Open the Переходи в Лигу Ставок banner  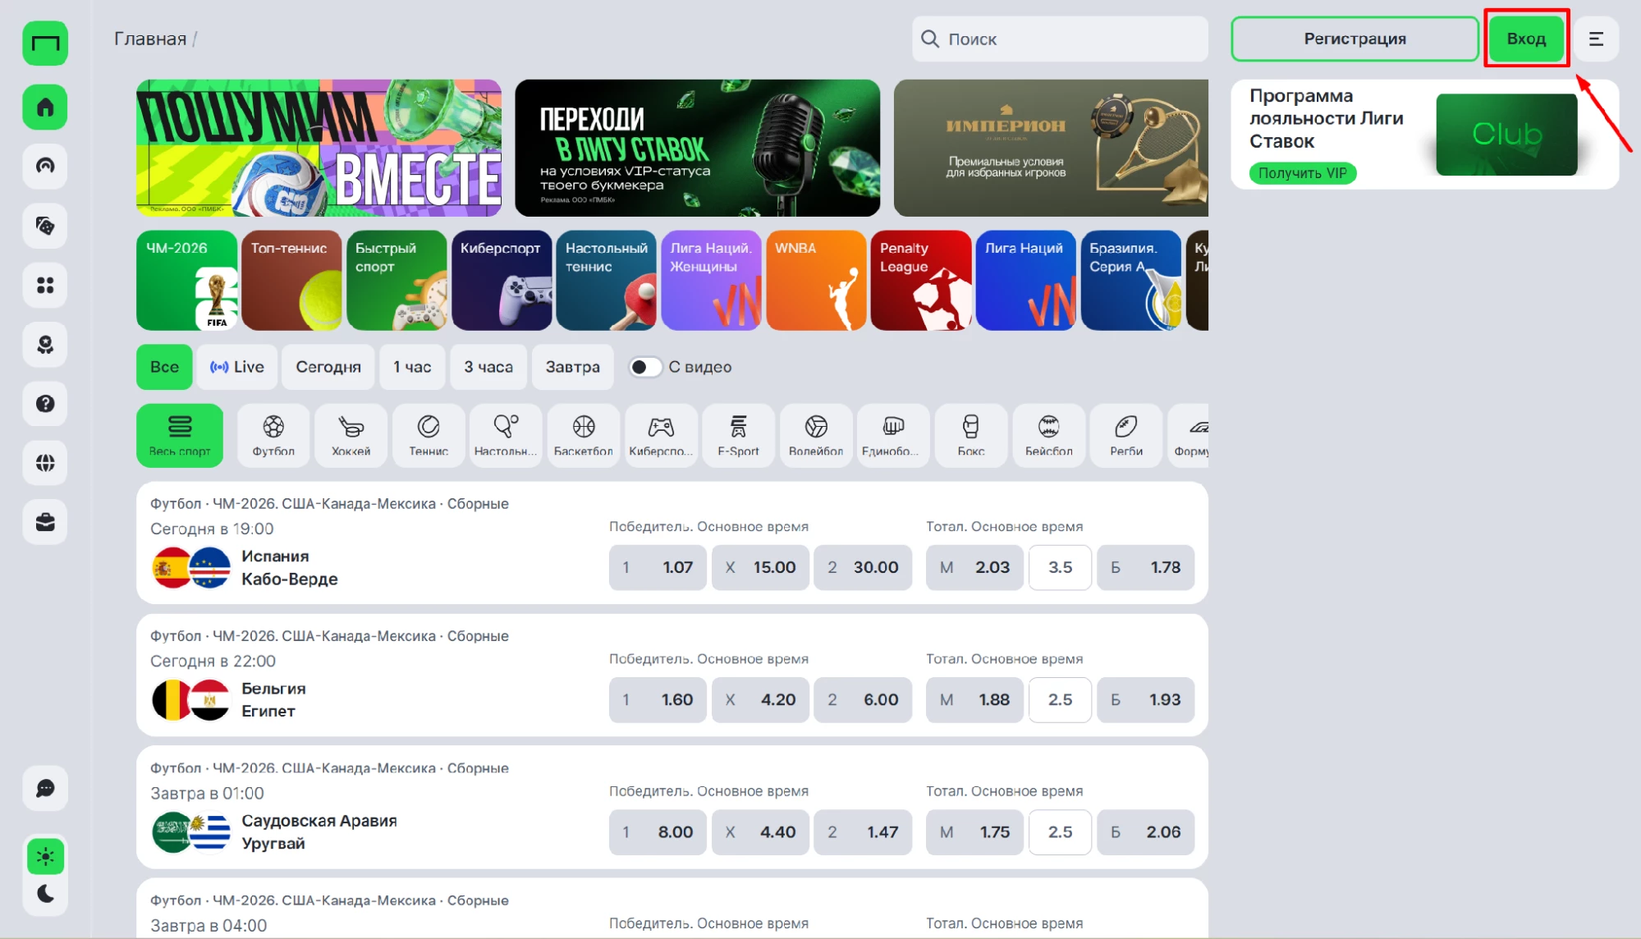point(697,148)
